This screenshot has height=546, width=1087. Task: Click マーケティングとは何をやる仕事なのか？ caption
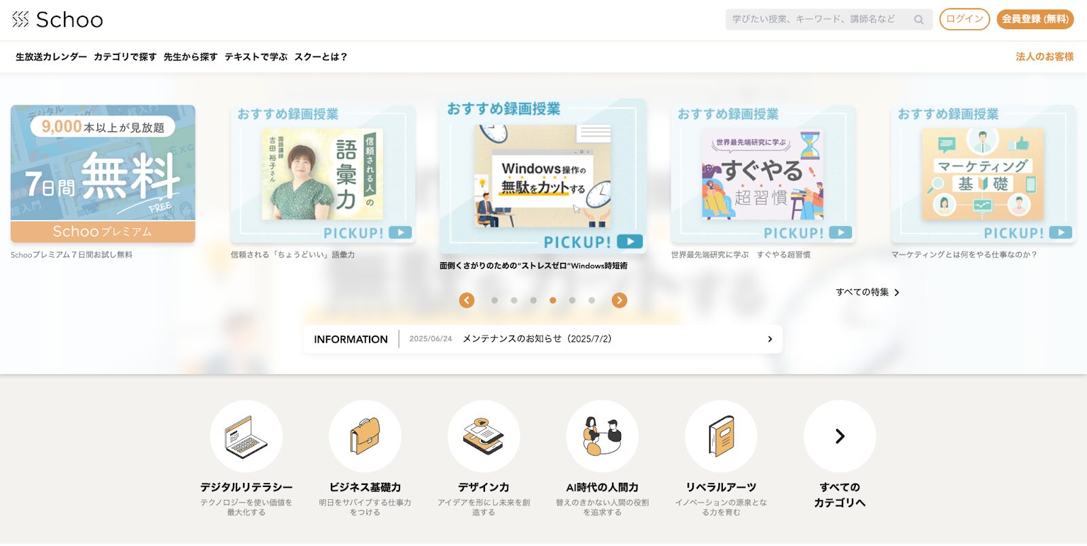click(x=964, y=255)
